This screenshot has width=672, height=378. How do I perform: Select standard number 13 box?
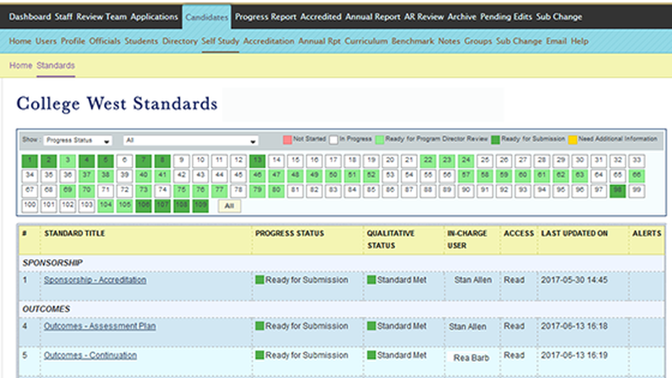coord(257,161)
